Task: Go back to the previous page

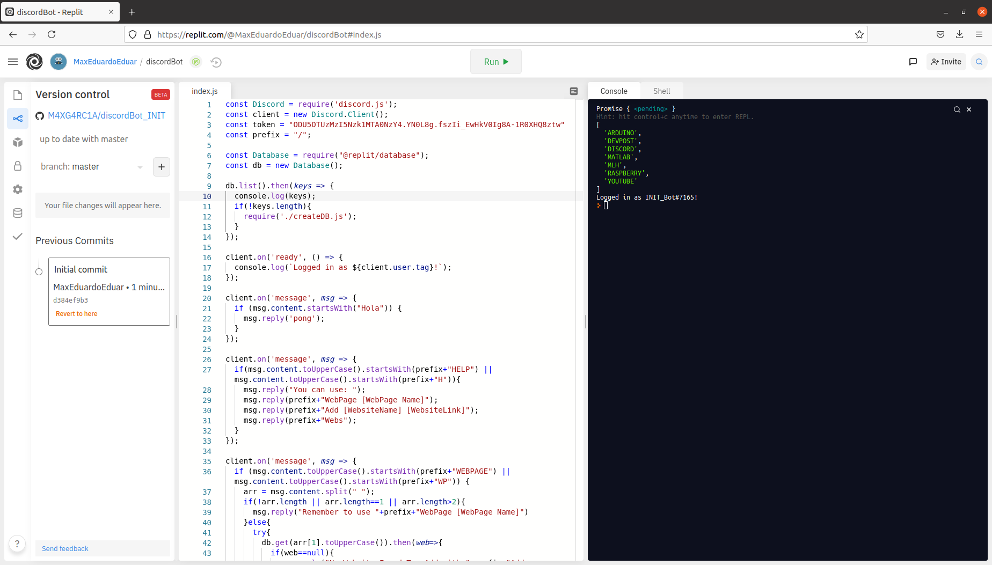Action: click(x=13, y=34)
